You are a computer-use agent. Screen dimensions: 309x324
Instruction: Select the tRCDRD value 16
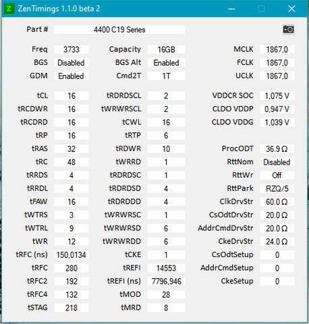(x=72, y=122)
